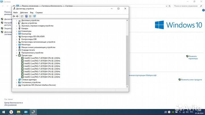Screen dimensions: 205x115
Task: Click the Контроллеры USB plug icon
Action: point(19,39)
